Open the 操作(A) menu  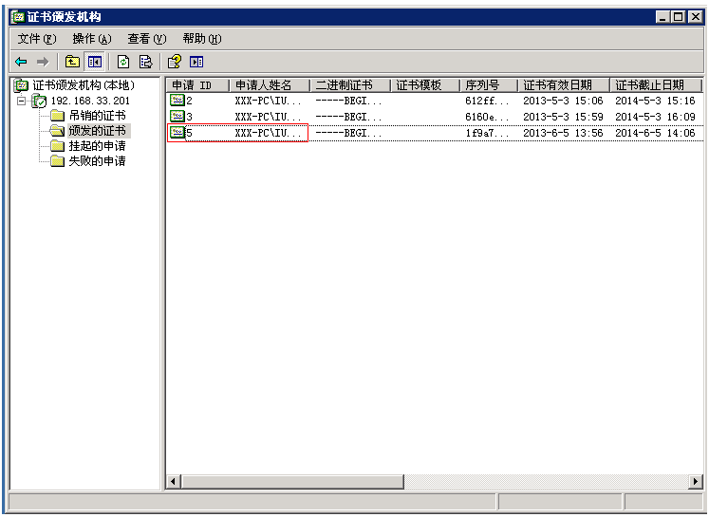click(x=92, y=39)
